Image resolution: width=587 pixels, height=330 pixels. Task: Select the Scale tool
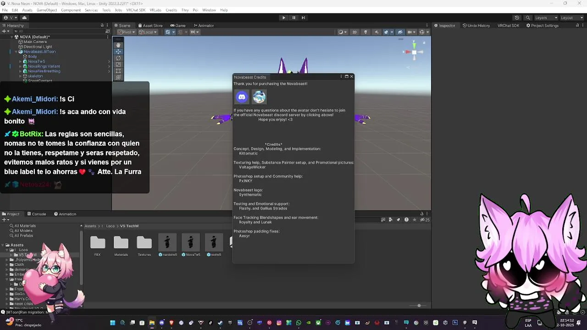pyautogui.click(x=118, y=64)
